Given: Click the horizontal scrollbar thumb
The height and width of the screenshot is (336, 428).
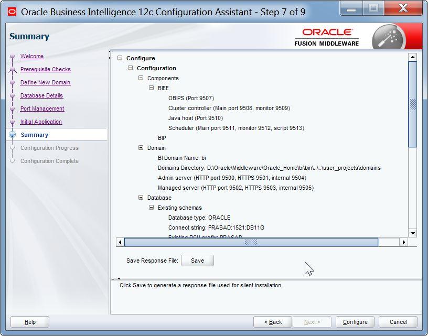Looking at the screenshot, I should 251,242.
